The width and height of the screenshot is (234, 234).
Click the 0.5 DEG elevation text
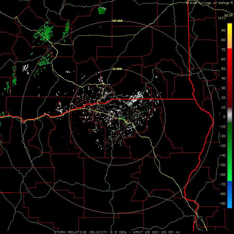[x=118, y=232]
